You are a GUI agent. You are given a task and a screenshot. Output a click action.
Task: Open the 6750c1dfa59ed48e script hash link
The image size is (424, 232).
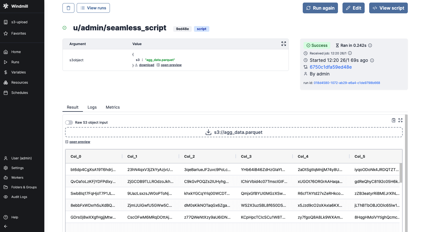click(x=331, y=67)
